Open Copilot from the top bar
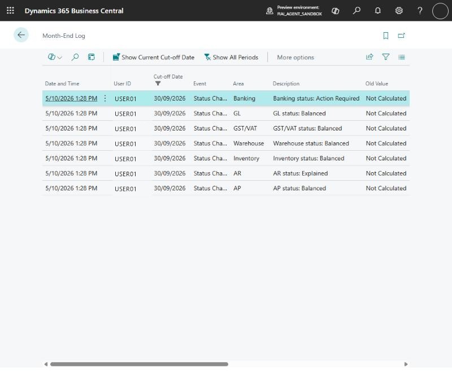This screenshot has height=379, width=452. tap(335, 11)
